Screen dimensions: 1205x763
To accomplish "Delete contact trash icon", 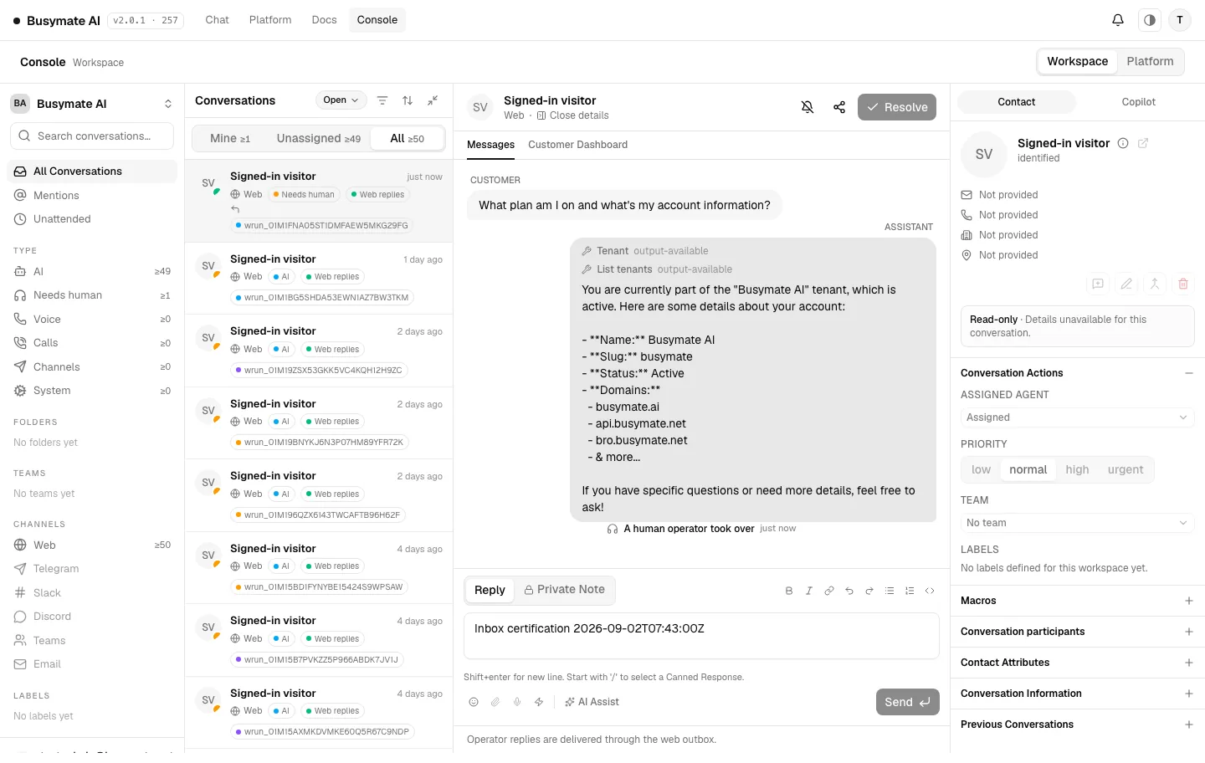I will click(1183, 284).
